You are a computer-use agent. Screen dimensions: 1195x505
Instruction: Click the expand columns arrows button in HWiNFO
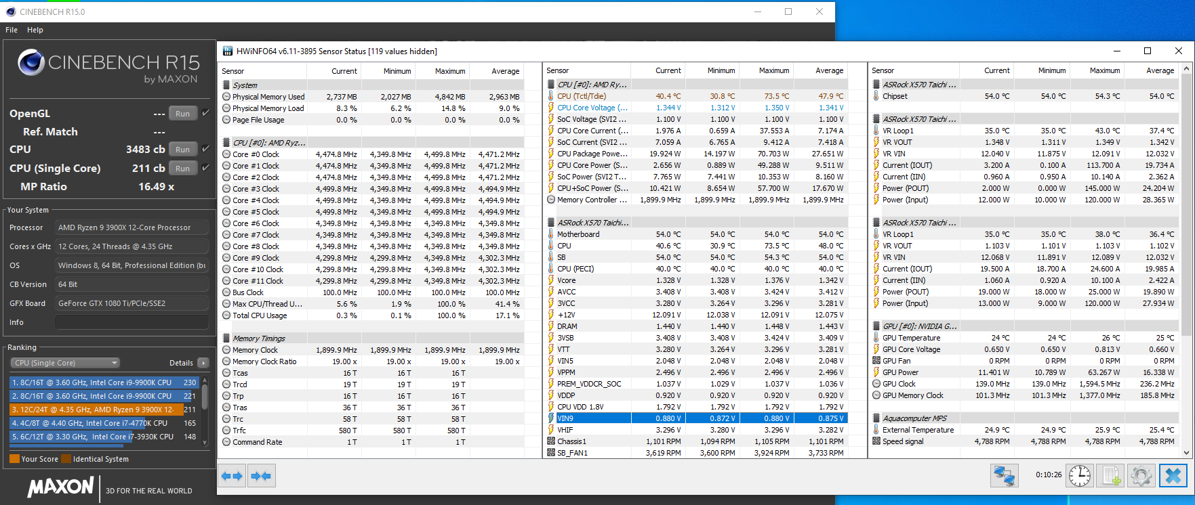pos(232,476)
